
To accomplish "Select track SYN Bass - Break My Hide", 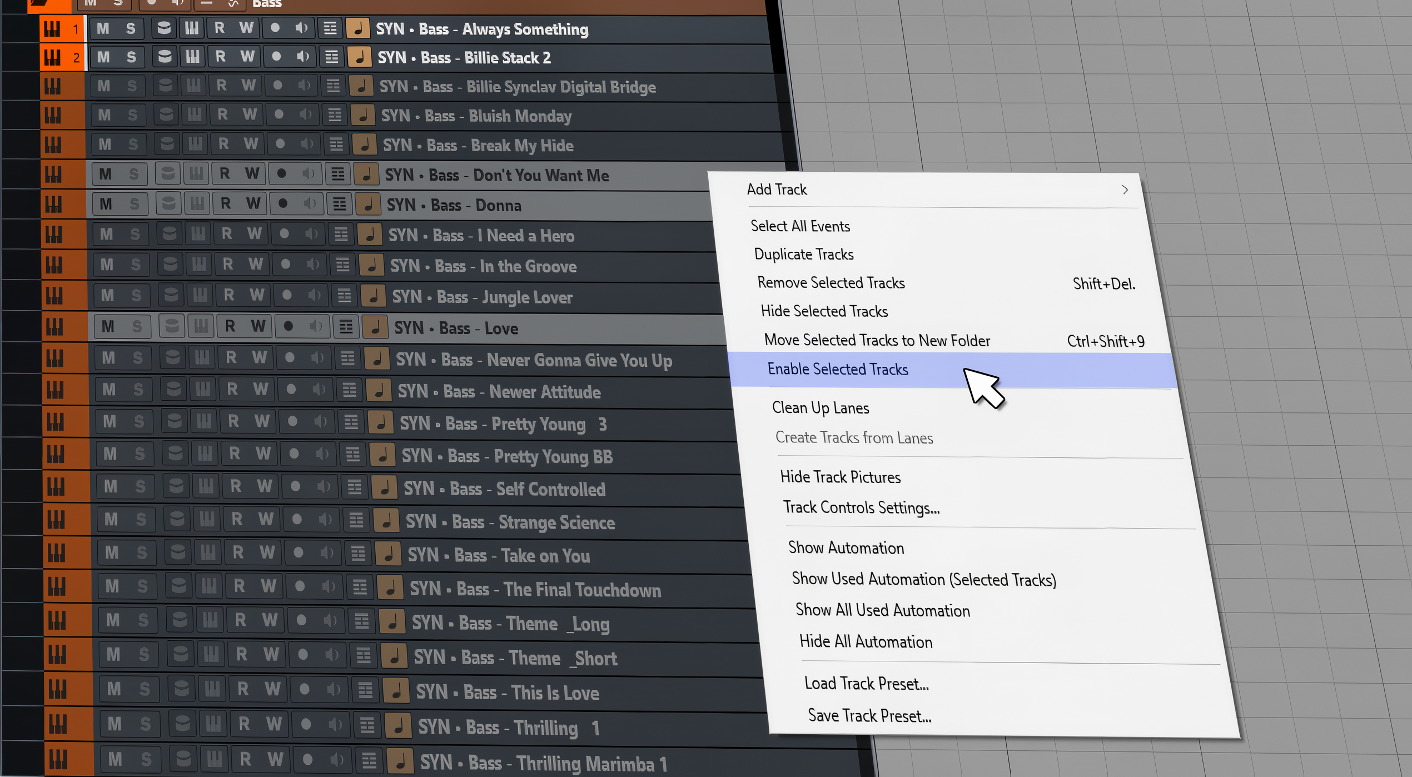I will click(478, 146).
